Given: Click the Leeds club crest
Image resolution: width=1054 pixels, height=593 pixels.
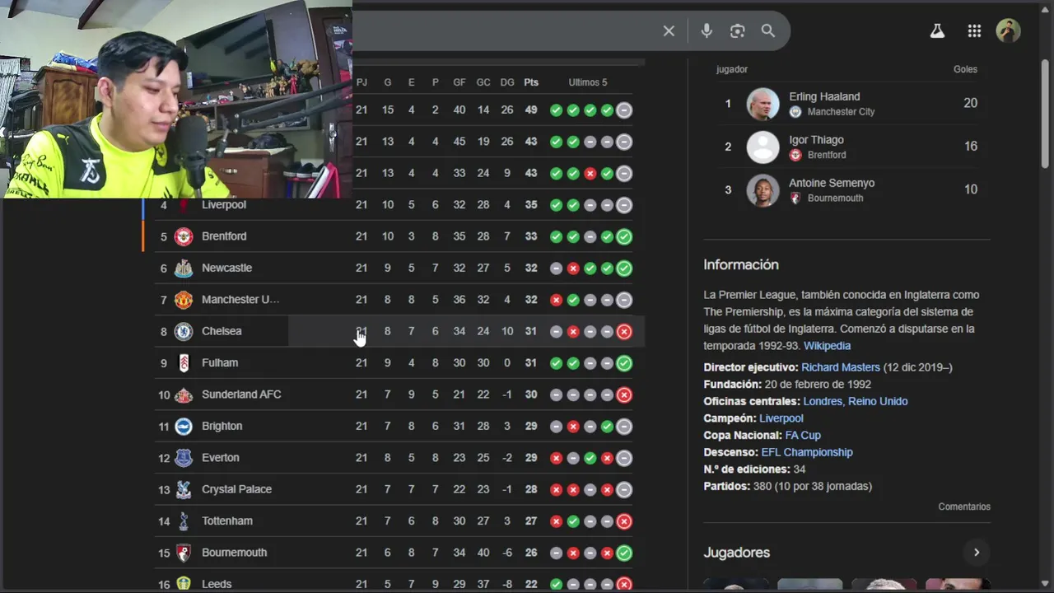Looking at the screenshot, I should point(183,583).
